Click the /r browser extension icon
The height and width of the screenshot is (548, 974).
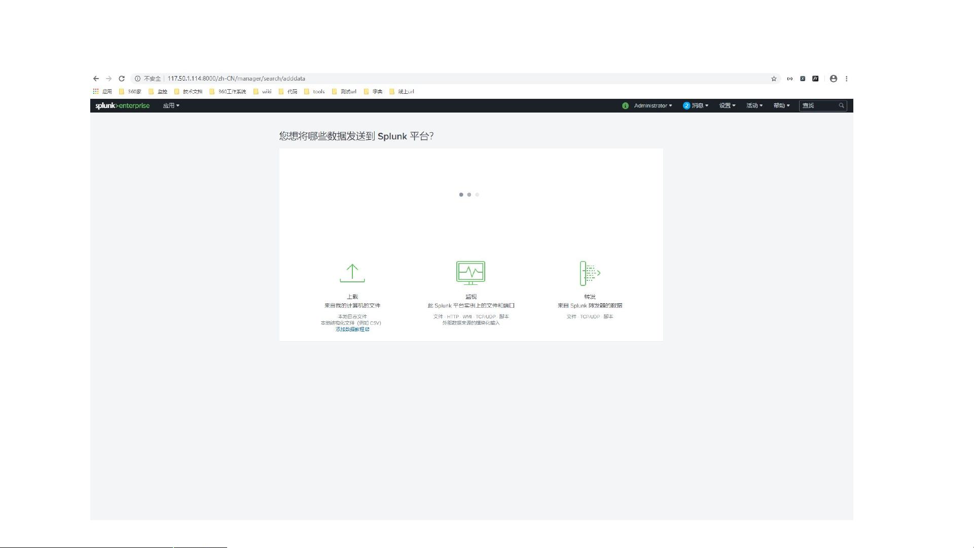815,79
